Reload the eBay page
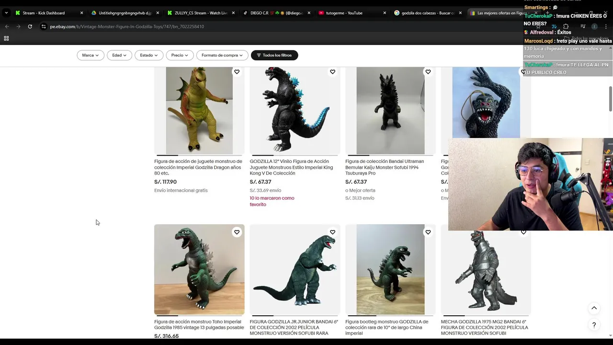Viewport: 613px width, 345px height. [30, 26]
